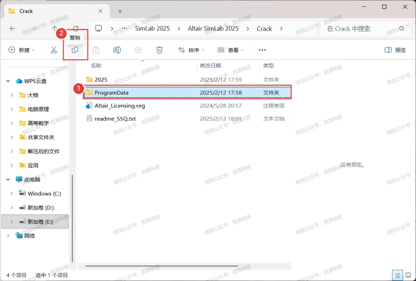This screenshot has width=416, height=281.
Task: Click the Rename icon
Action: coord(117,50)
